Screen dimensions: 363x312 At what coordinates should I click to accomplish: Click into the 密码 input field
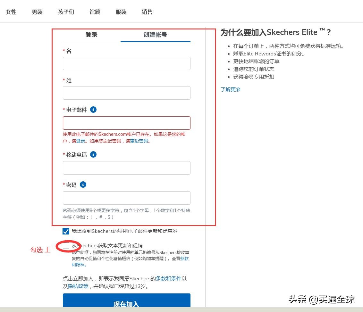127,198
